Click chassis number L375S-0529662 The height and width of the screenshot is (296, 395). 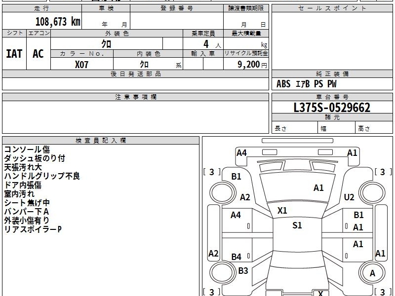point(332,108)
